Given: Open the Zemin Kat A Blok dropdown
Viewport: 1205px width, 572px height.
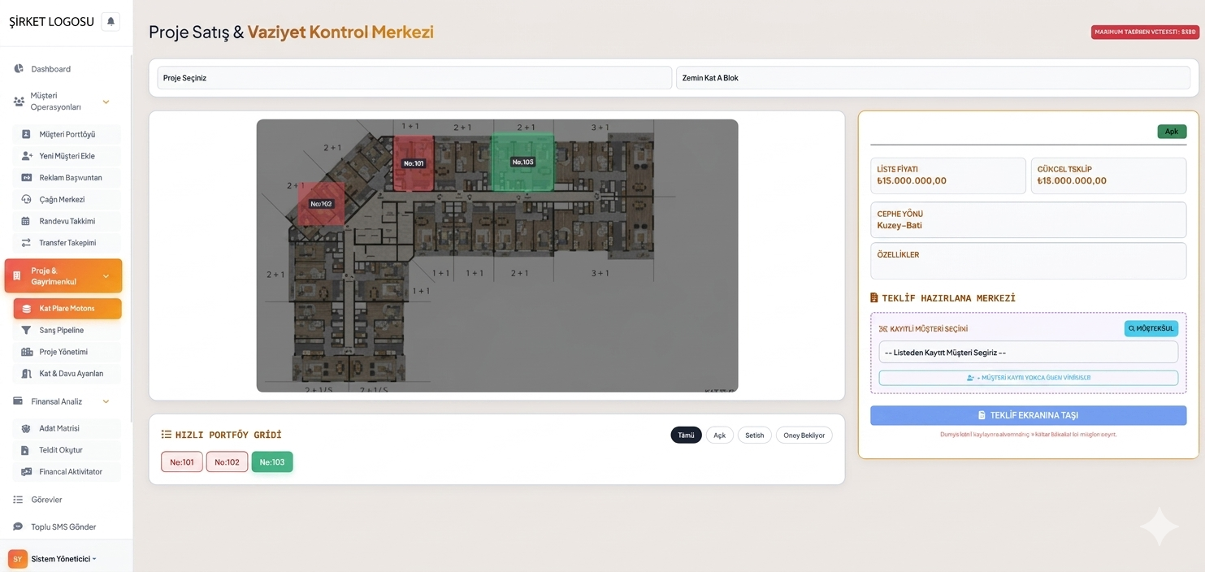Looking at the screenshot, I should tap(933, 78).
